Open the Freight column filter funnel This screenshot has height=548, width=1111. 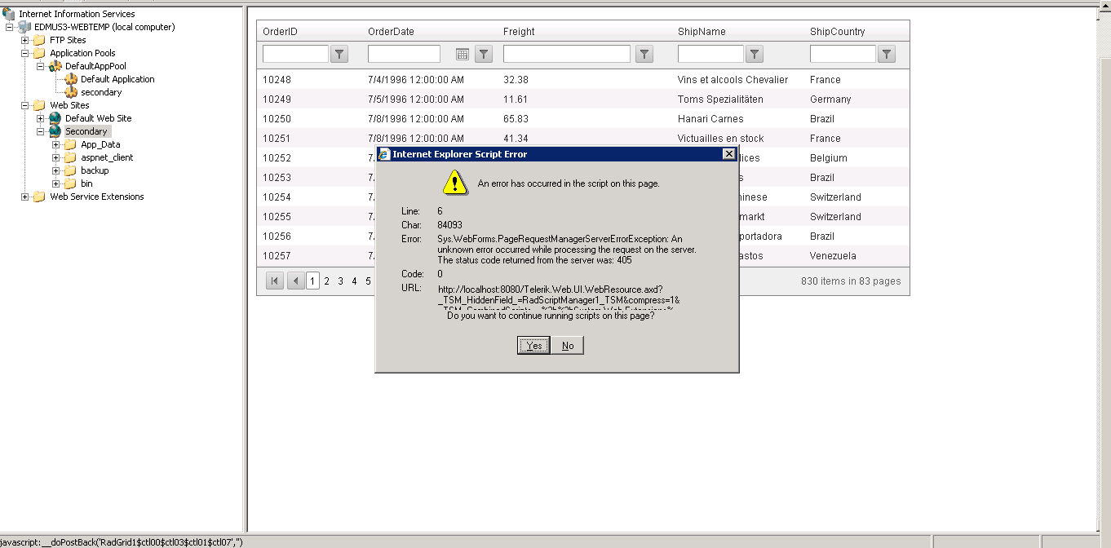pyautogui.click(x=644, y=54)
